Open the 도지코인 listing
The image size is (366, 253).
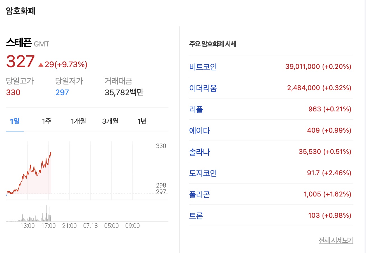[203, 173]
